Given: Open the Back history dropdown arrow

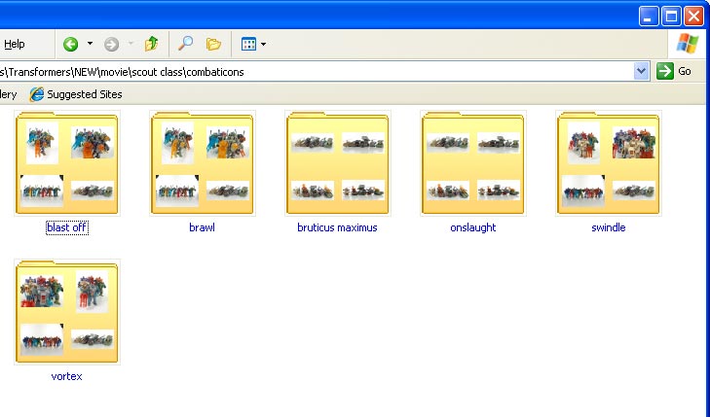Looking at the screenshot, I should [x=90, y=44].
